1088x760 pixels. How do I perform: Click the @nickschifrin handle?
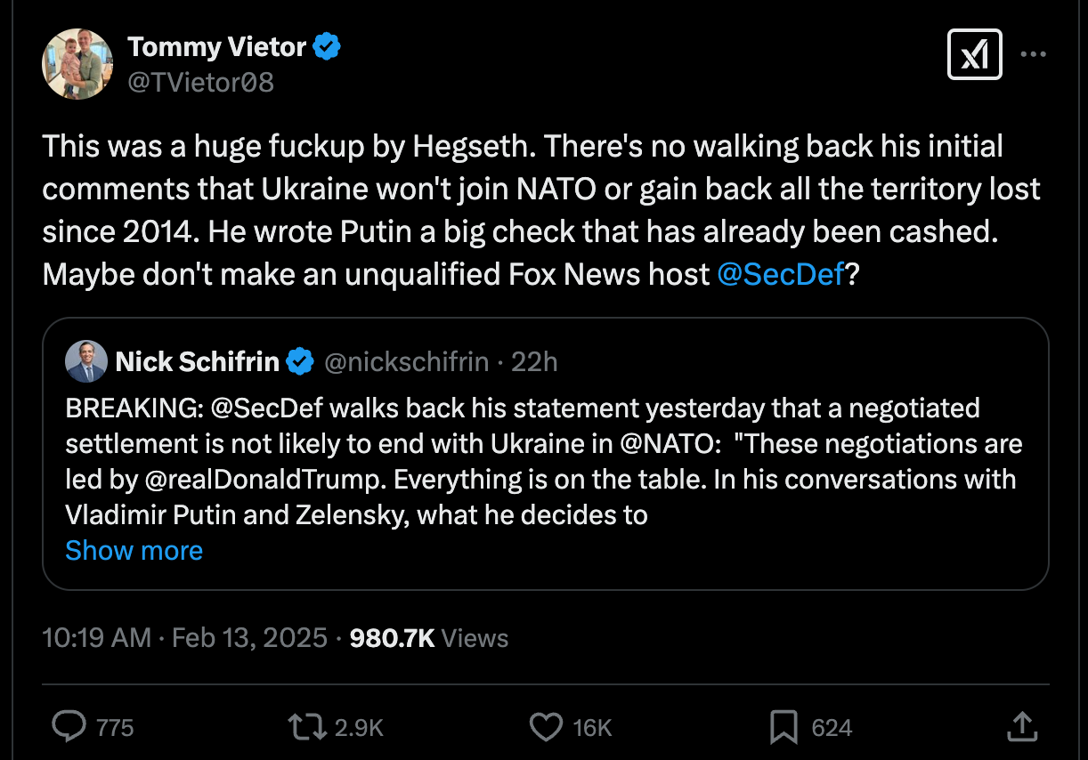[x=406, y=361]
